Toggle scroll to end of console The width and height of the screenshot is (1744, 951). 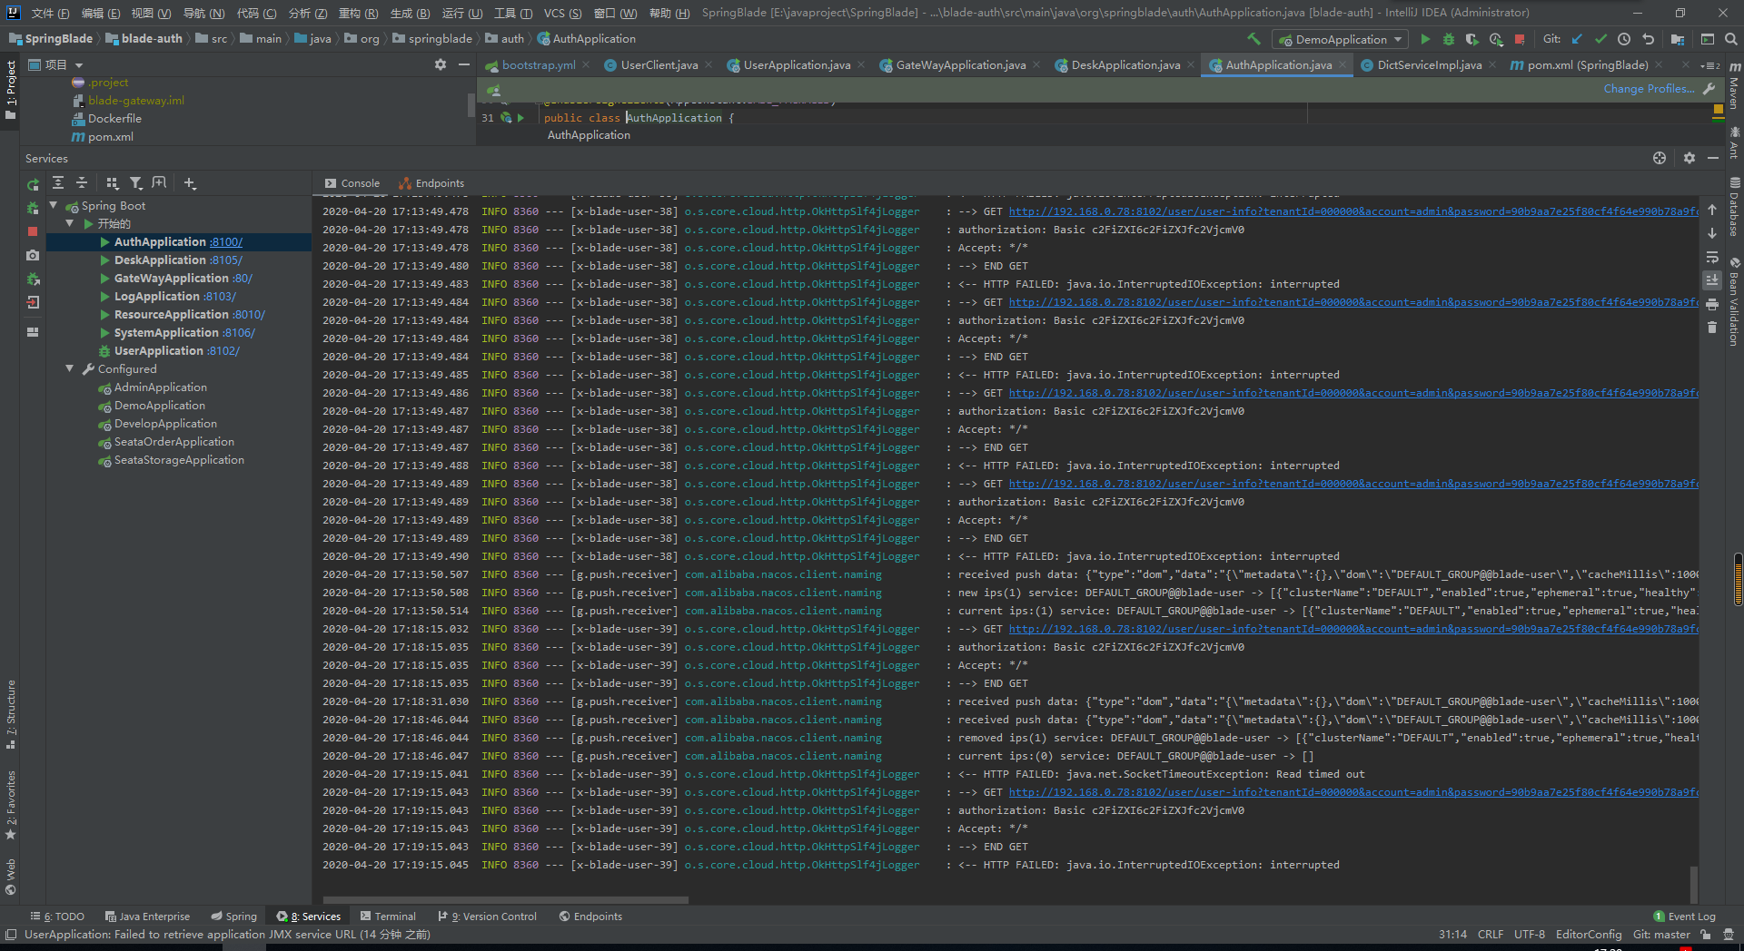coord(1712,280)
